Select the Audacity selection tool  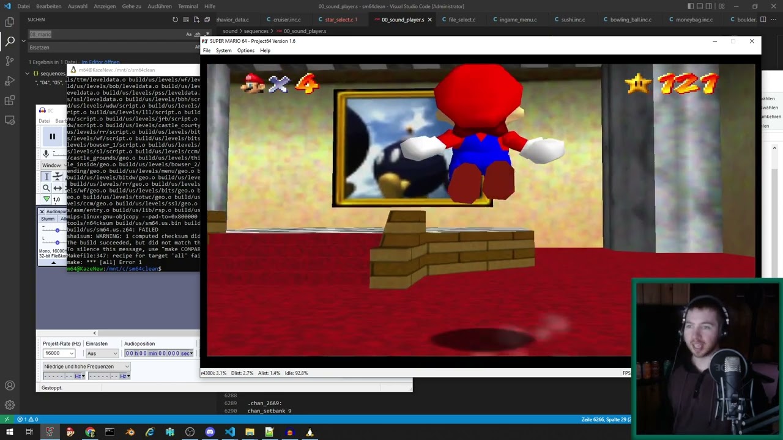coord(46,177)
